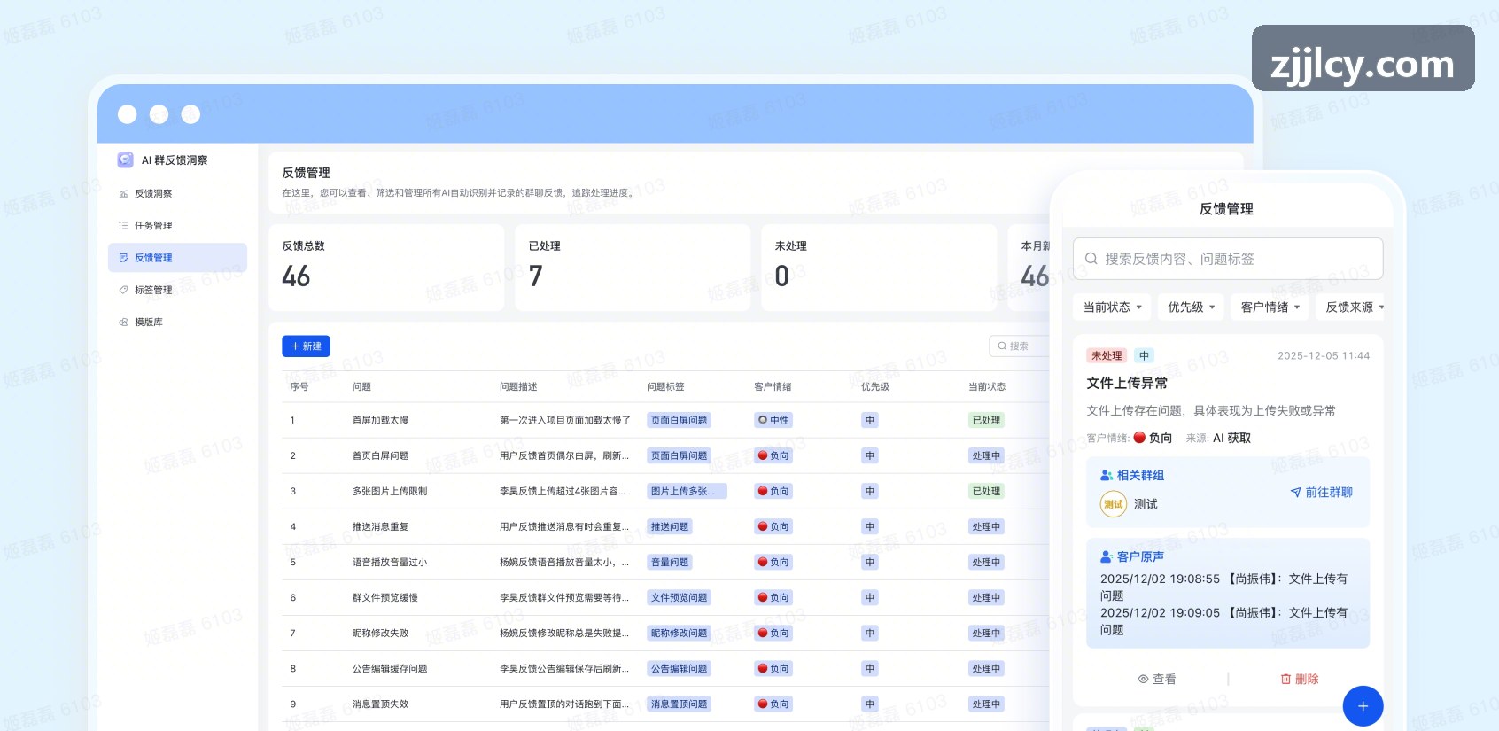Click 页面白屏问题 tag in row 1
Image resolution: width=1499 pixels, height=731 pixels.
point(679,421)
